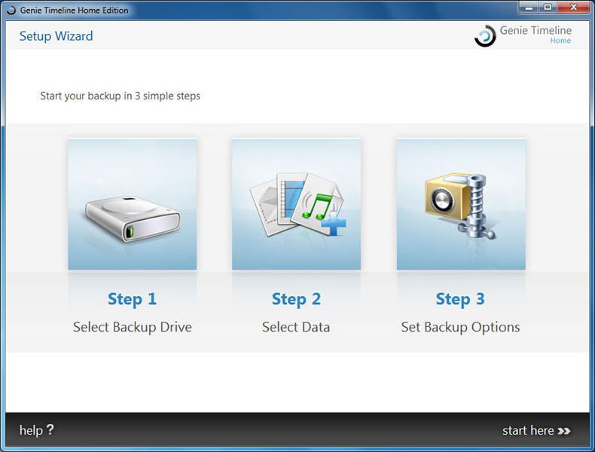Click the 'Select Data' label
The width and height of the screenshot is (595, 452).
coord(296,327)
